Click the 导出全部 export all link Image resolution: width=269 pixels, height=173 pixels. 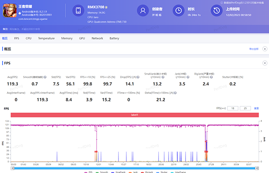(x=254, y=49)
